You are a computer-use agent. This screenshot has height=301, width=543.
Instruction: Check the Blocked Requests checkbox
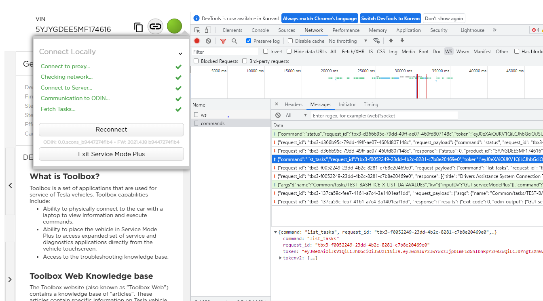[x=196, y=61]
